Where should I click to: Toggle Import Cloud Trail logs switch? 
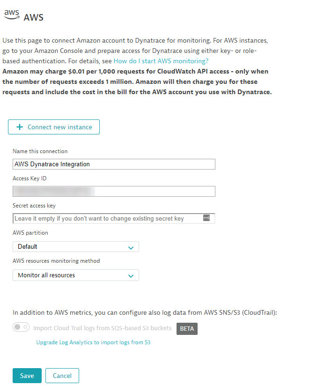click(x=21, y=327)
